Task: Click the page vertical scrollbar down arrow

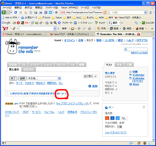Action: click(154, 140)
